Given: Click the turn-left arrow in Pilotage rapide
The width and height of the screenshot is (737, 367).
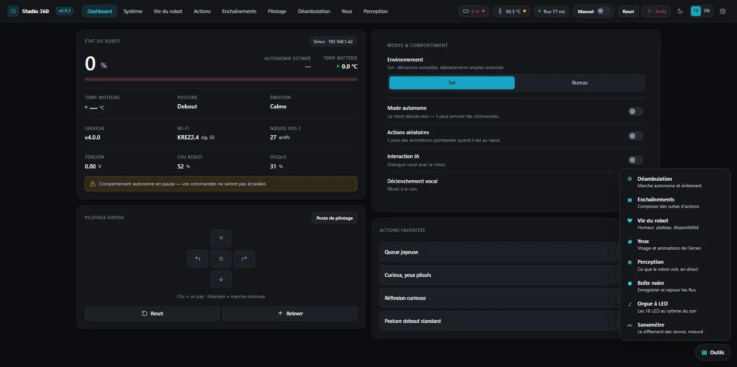Looking at the screenshot, I should [197, 259].
